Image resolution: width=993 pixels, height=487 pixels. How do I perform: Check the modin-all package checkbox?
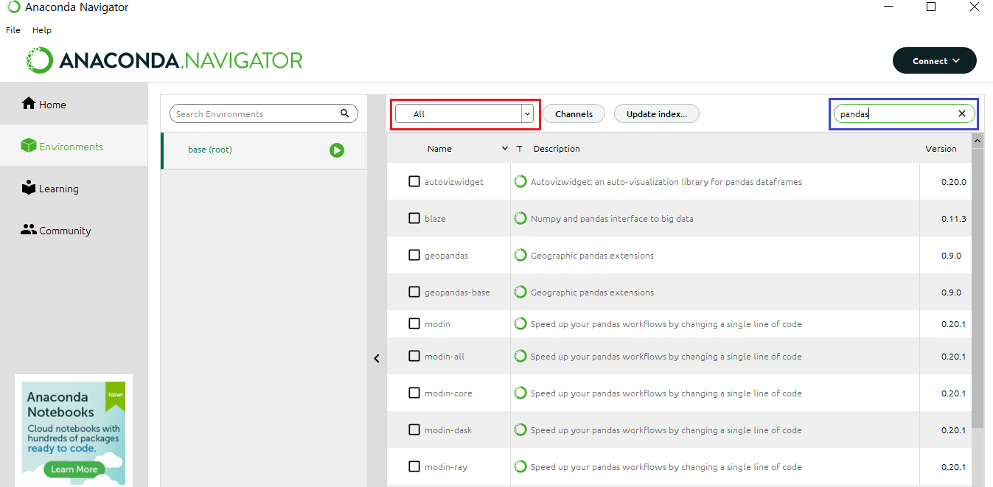point(414,356)
